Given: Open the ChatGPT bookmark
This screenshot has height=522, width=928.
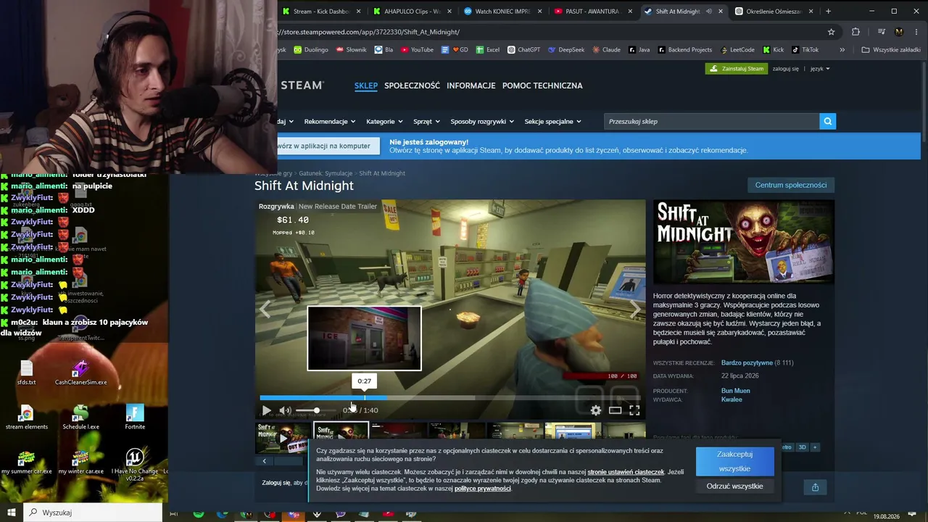Looking at the screenshot, I should point(523,50).
